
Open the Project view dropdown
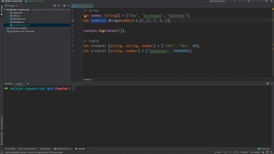coord(11,6)
